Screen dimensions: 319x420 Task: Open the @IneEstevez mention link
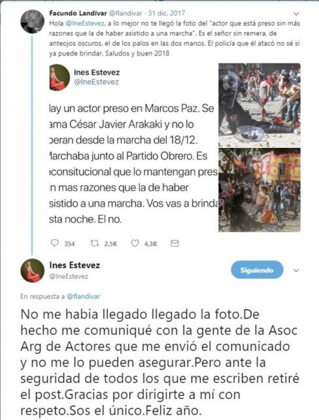[85, 24]
